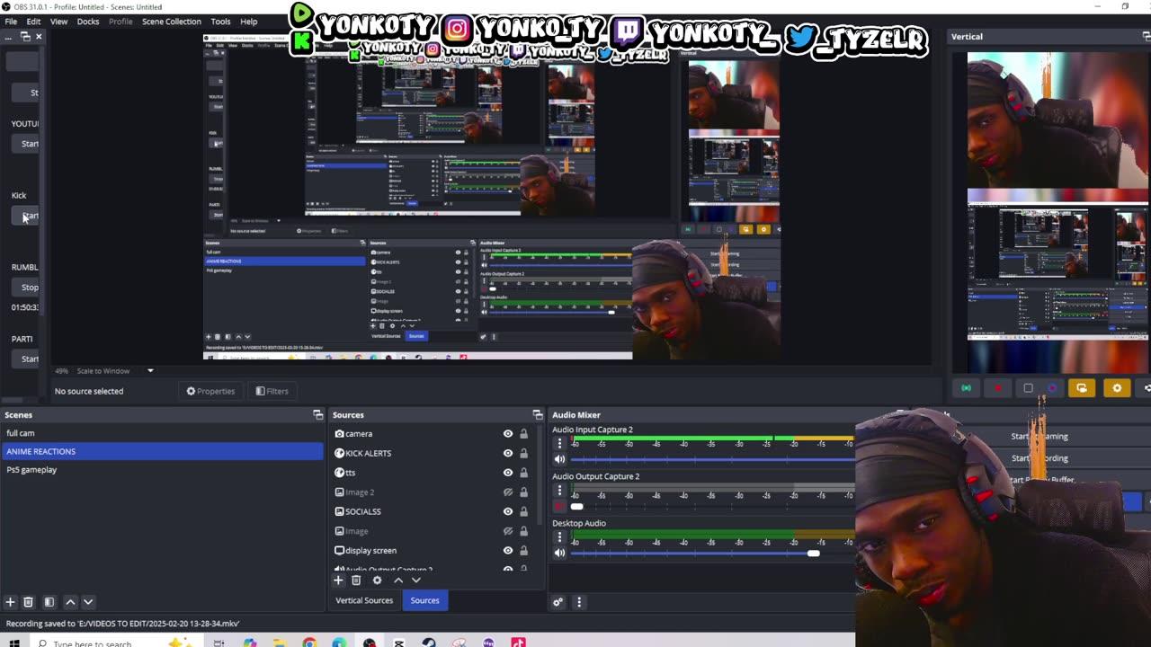Open the Edit menu
The width and height of the screenshot is (1151, 647).
(33, 22)
